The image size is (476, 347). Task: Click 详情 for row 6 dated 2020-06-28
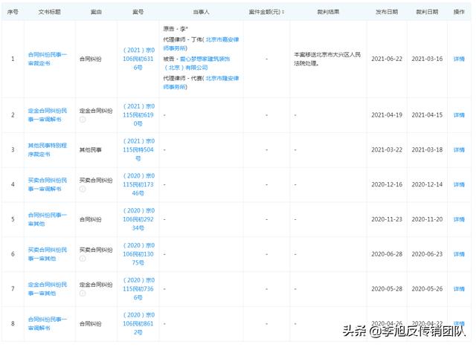459,254
